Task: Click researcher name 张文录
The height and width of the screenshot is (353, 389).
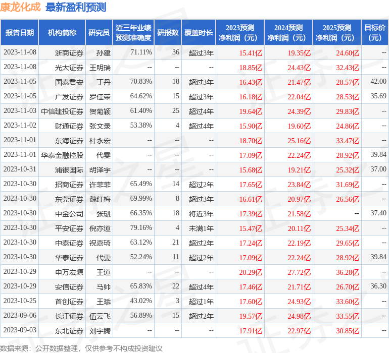Action: click(x=100, y=126)
